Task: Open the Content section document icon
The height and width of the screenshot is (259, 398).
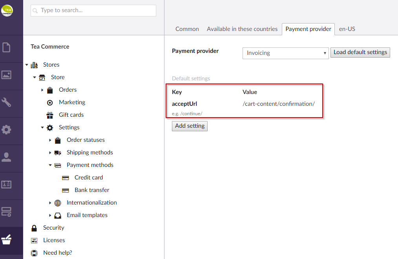Action: (6, 47)
